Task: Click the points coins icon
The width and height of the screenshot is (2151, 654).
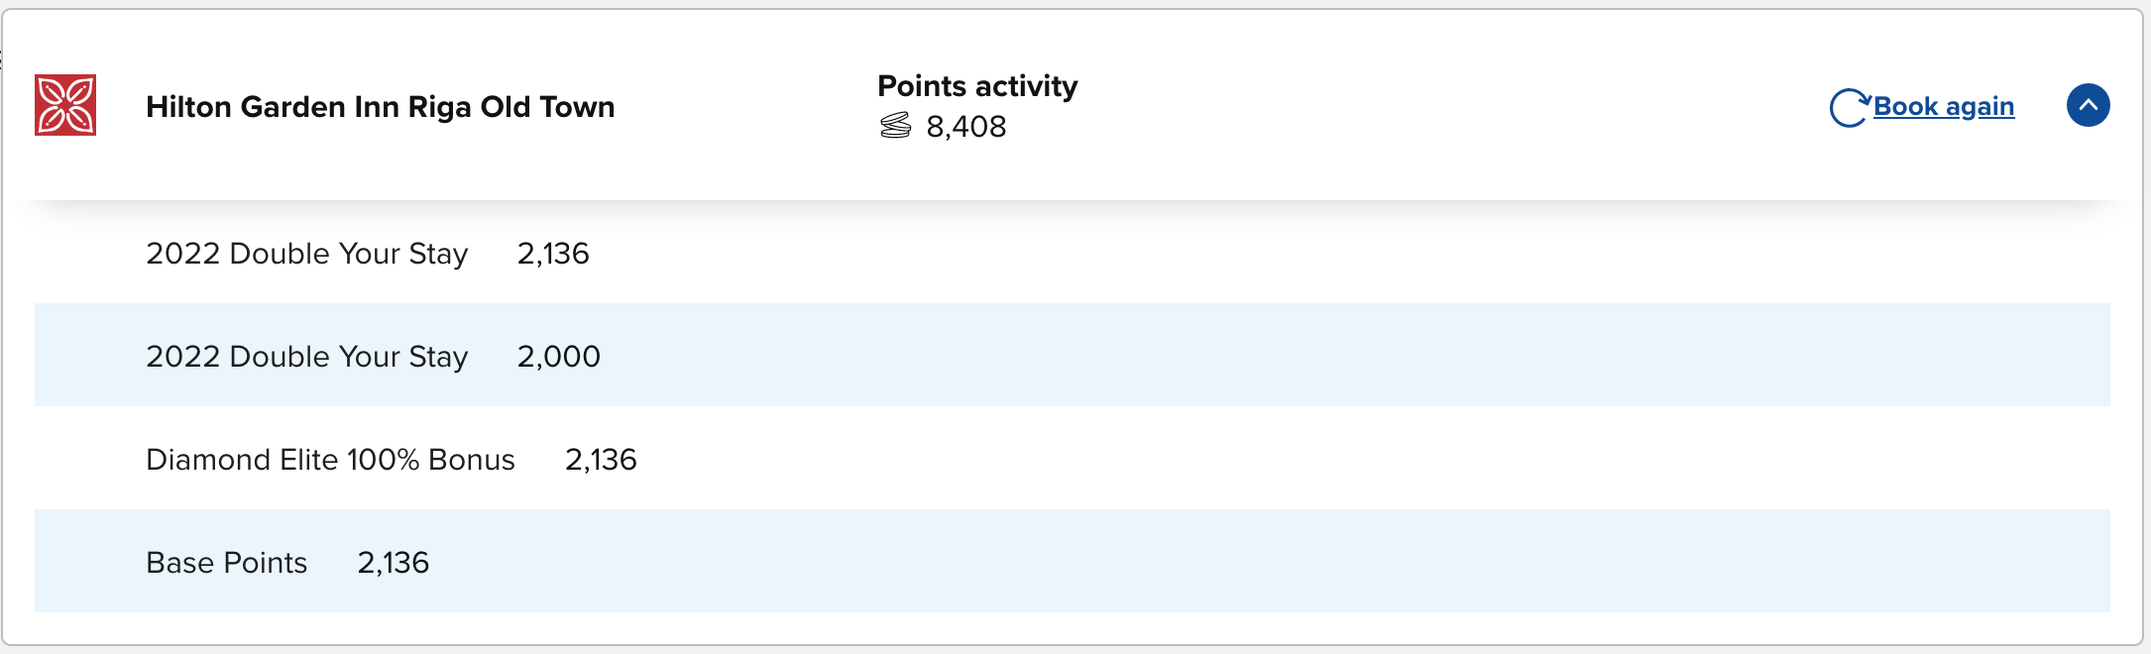Action: point(895,126)
